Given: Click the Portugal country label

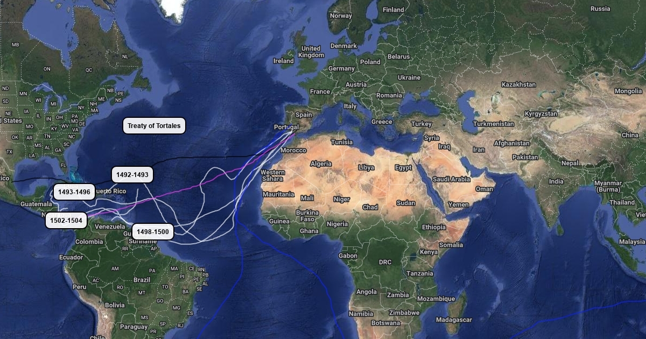Looking at the screenshot, I should [x=286, y=126].
